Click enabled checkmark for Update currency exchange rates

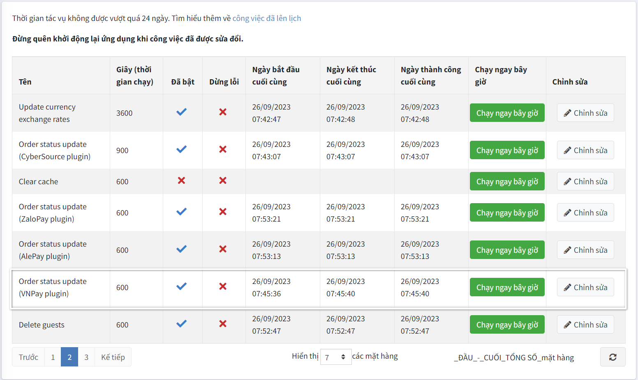[x=181, y=112]
